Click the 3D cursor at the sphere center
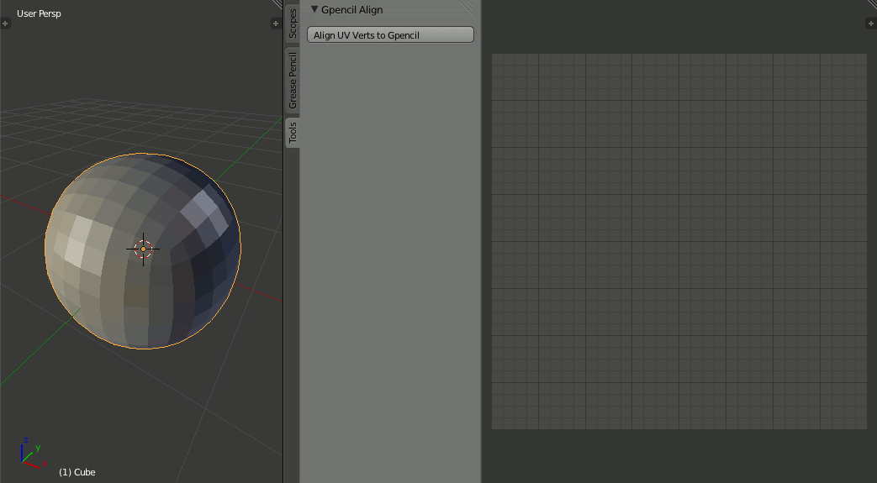Screen dimensions: 877x483 click(x=143, y=249)
